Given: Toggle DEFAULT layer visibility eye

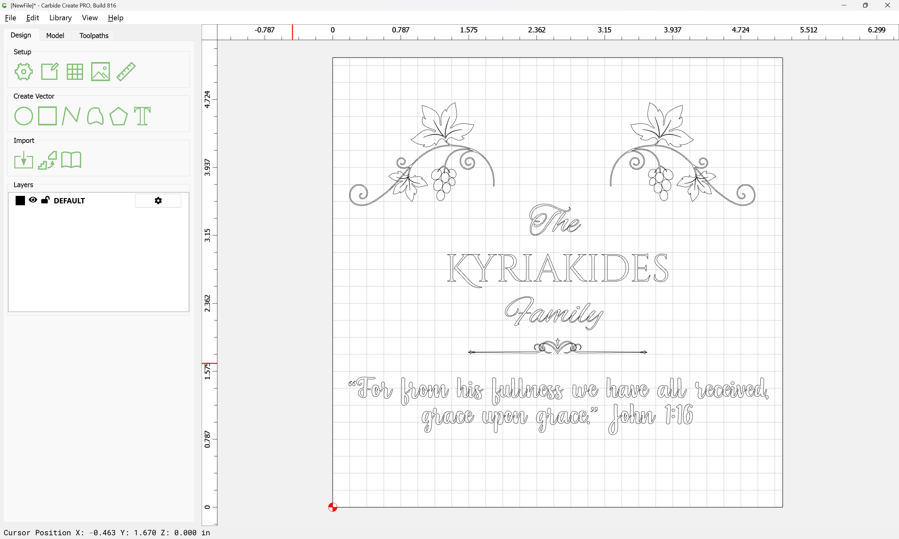Looking at the screenshot, I should [33, 200].
